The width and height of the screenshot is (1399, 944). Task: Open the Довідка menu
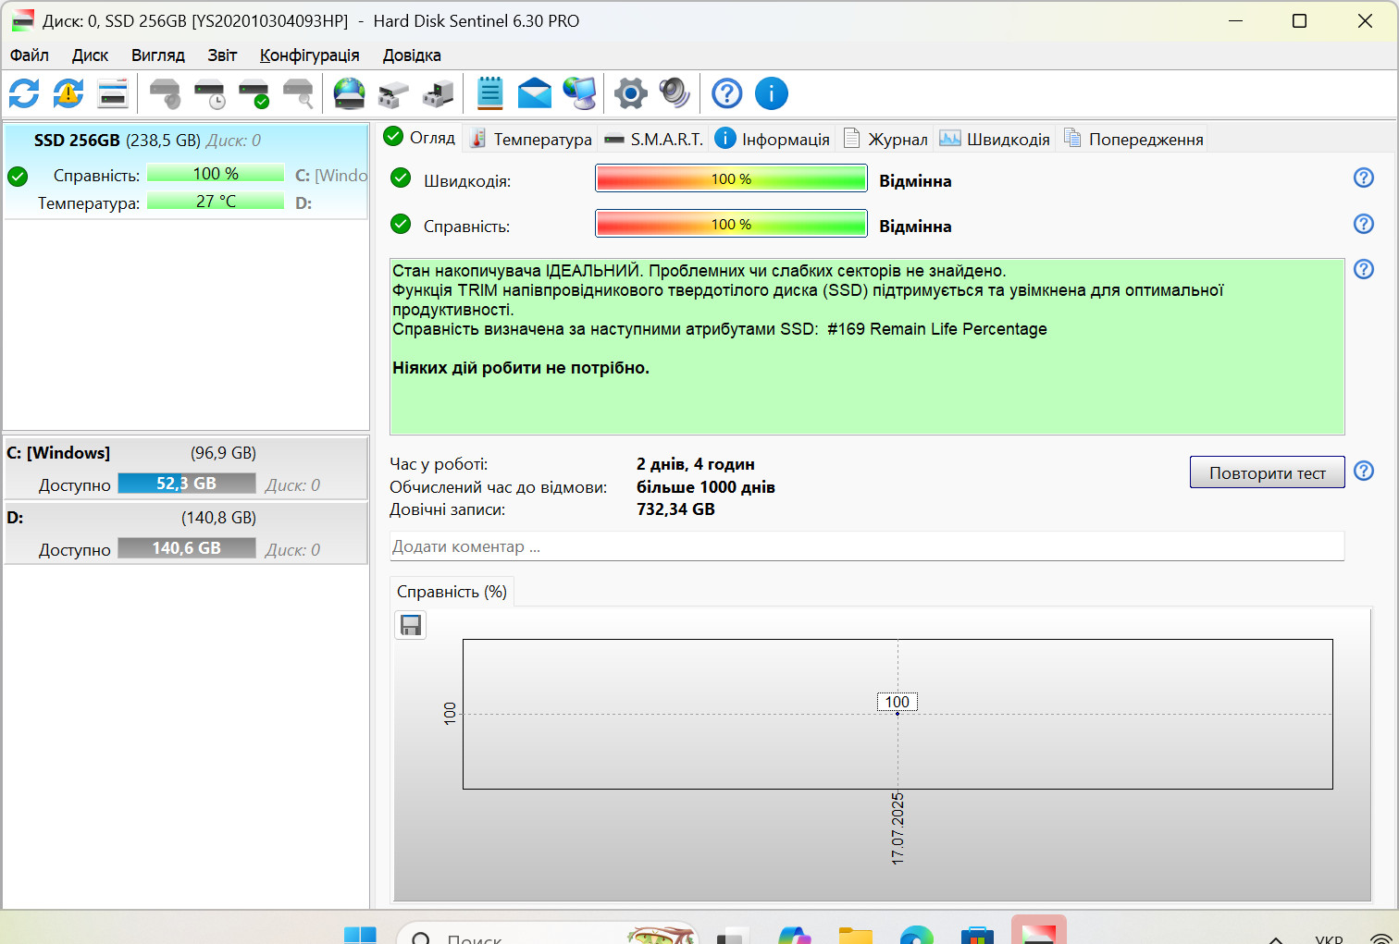point(412,55)
